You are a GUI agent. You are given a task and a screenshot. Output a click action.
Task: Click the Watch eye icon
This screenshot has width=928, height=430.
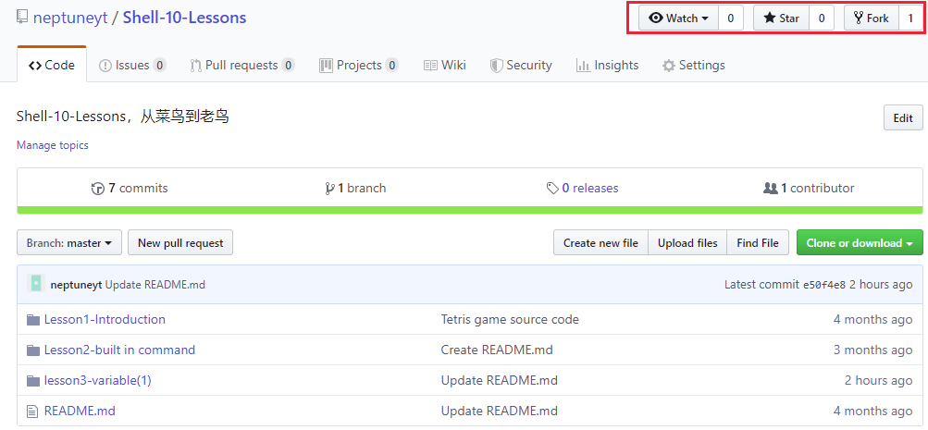(x=656, y=18)
